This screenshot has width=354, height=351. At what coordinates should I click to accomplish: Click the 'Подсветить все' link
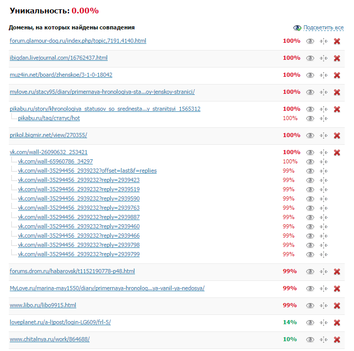[324, 27]
